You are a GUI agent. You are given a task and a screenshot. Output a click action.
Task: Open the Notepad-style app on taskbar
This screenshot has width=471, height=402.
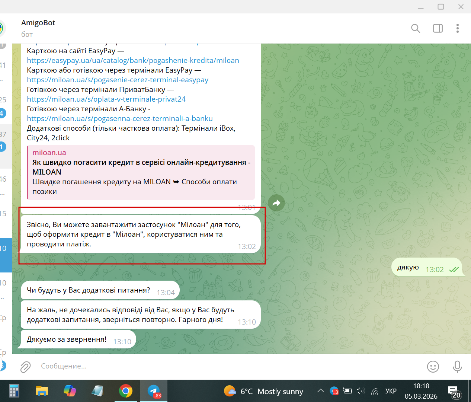point(98,391)
